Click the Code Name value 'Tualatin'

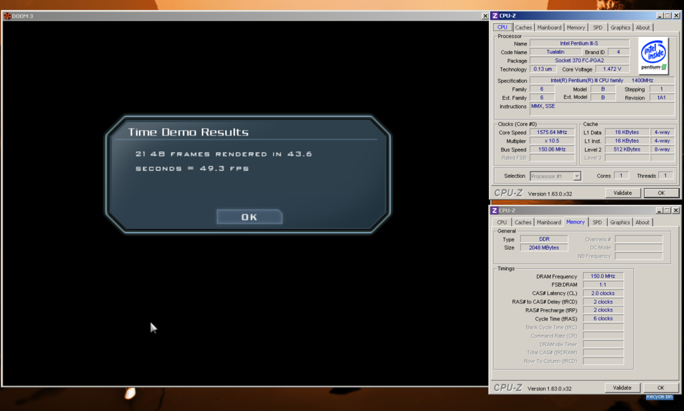(555, 52)
